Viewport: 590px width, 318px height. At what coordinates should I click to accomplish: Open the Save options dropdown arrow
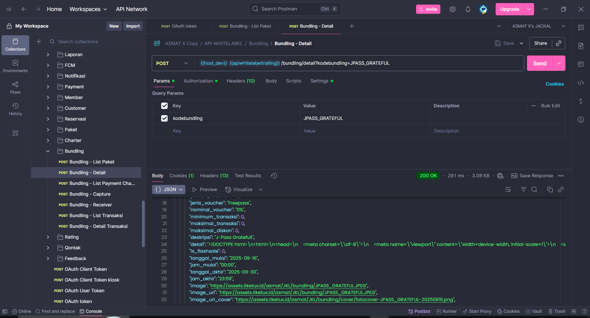(x=521, y=43)
